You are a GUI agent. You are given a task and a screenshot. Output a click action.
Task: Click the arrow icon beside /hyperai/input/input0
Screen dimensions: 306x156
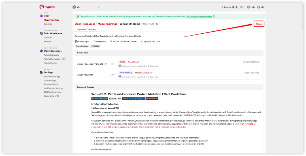[112, 64]
